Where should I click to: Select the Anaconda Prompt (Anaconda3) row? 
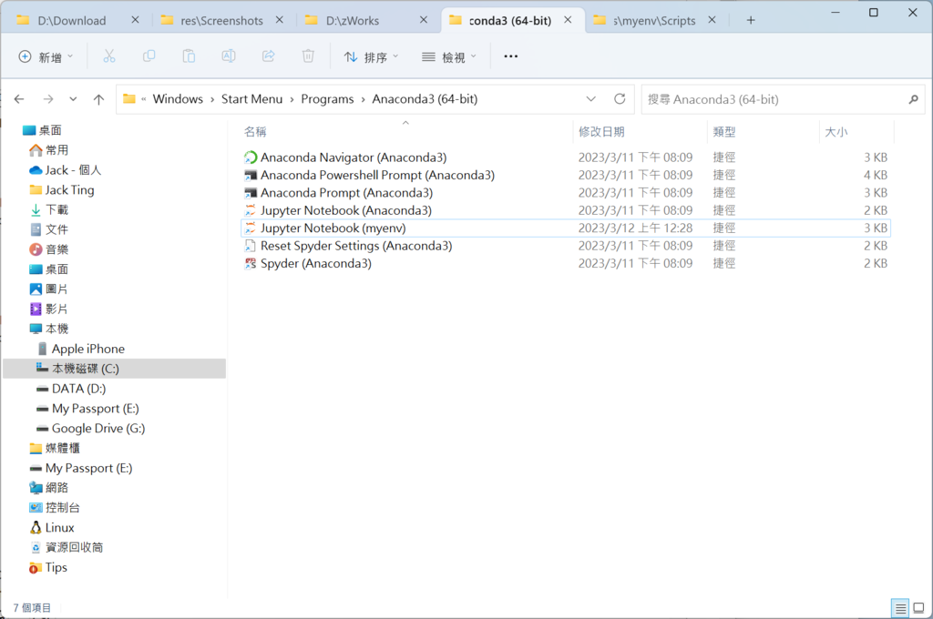565,193
